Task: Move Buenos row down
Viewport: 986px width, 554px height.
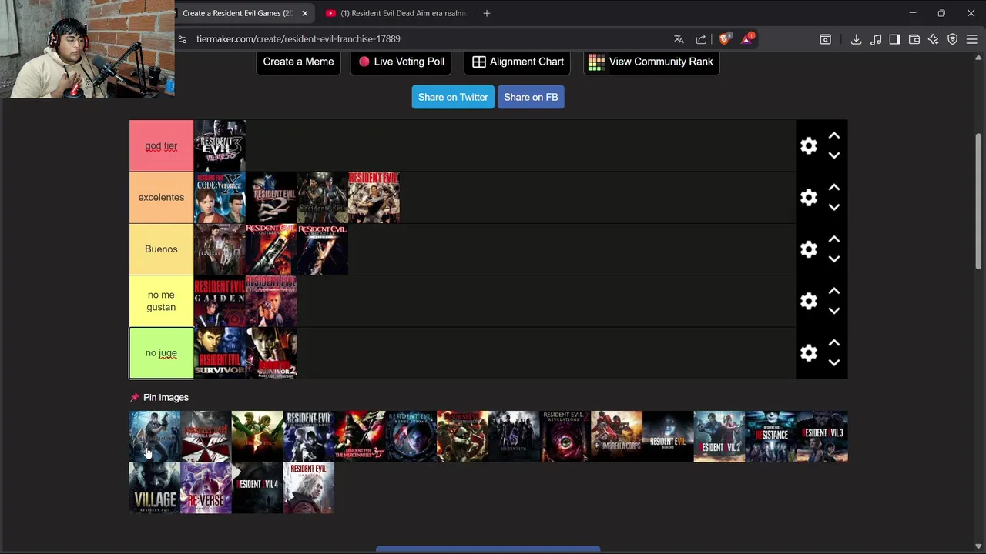Action: click(834, 259)
